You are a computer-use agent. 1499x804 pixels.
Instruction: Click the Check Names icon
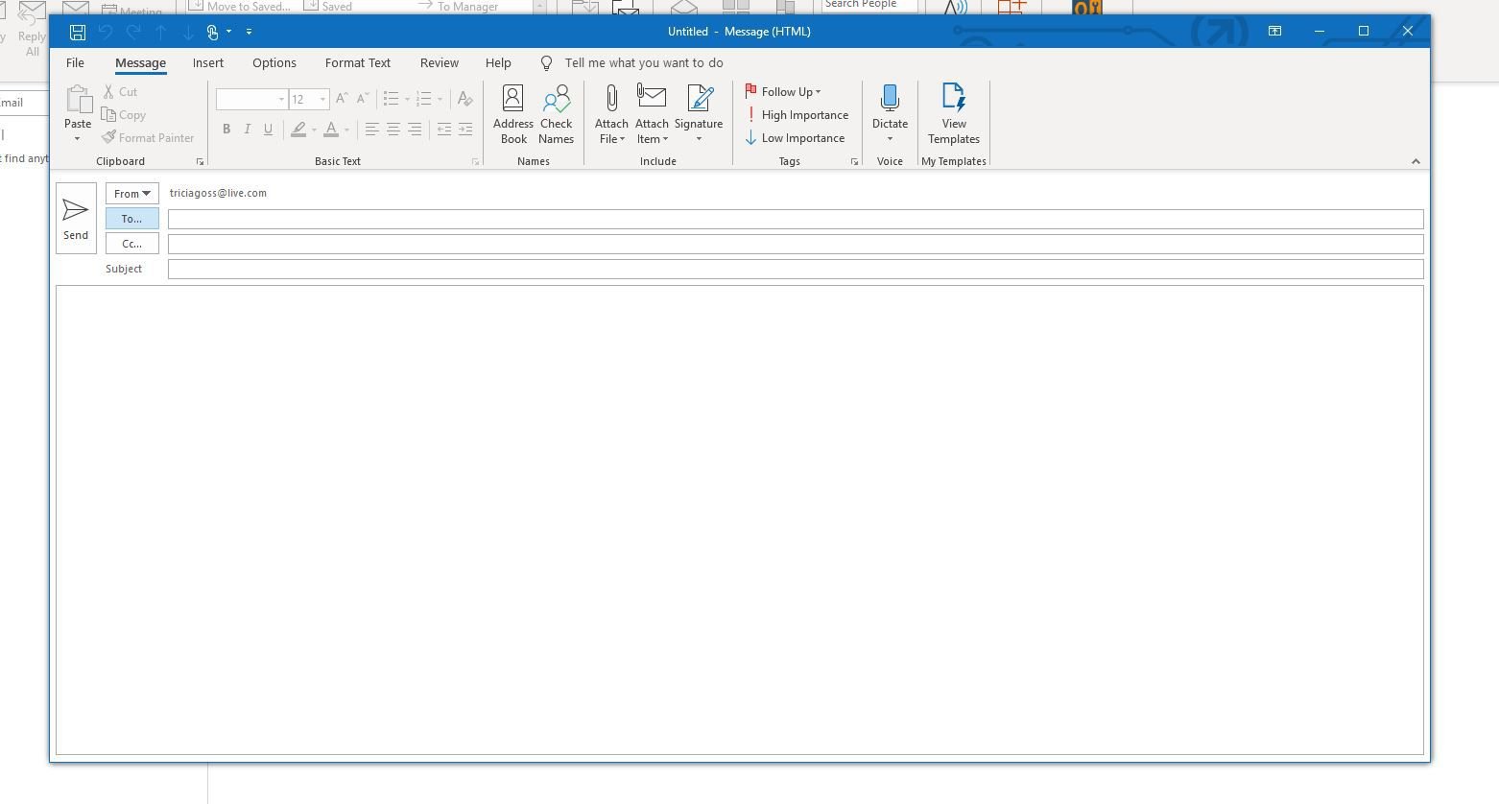pos(557,113)
